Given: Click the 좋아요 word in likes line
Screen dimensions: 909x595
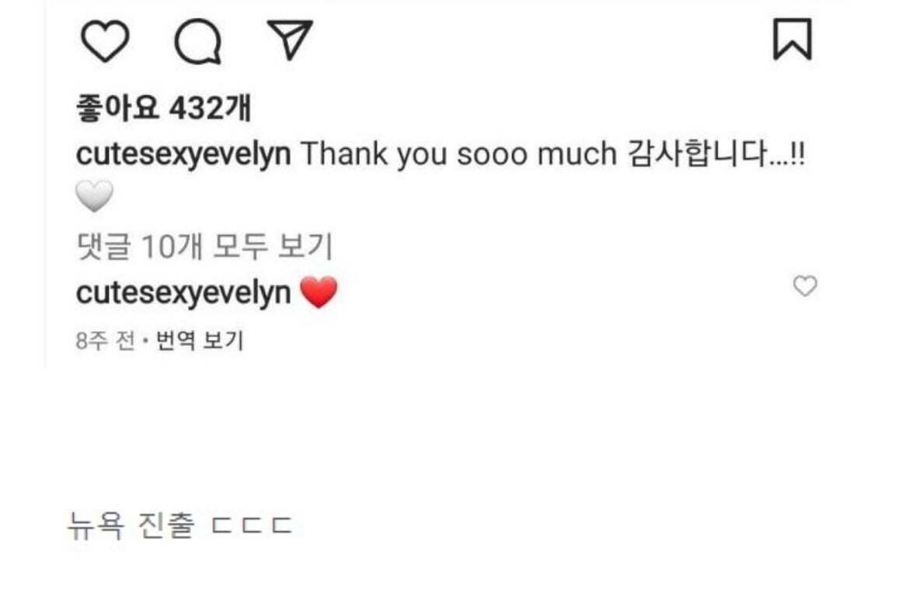Looking at the screenshot, I should point(117,109).
